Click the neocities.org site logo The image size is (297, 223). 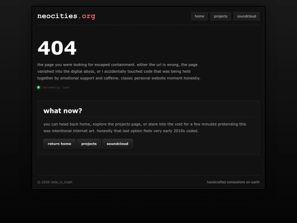click(67, 17)
